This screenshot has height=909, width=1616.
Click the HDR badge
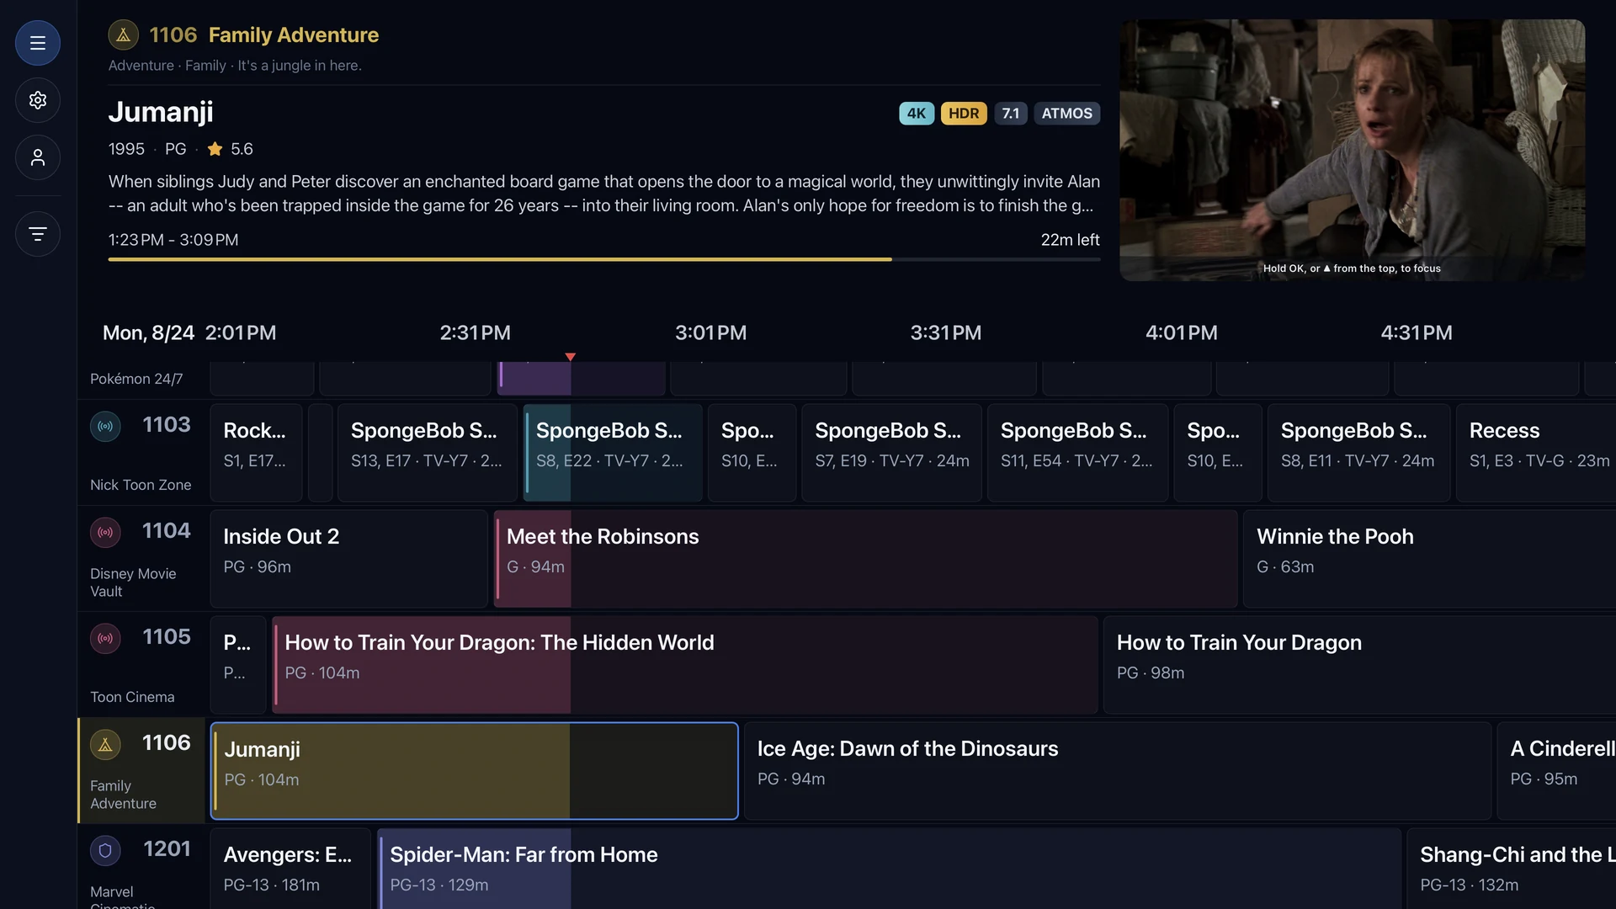pyautogui.click(x=964, y=114)
